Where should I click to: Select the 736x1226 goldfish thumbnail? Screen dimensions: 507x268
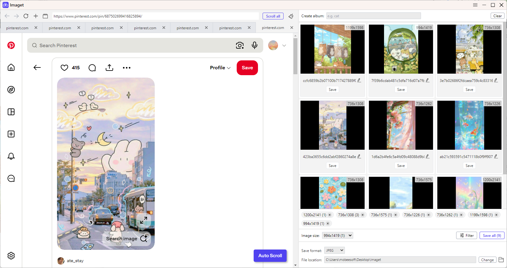pyautogui.click(x=469, y=125)
